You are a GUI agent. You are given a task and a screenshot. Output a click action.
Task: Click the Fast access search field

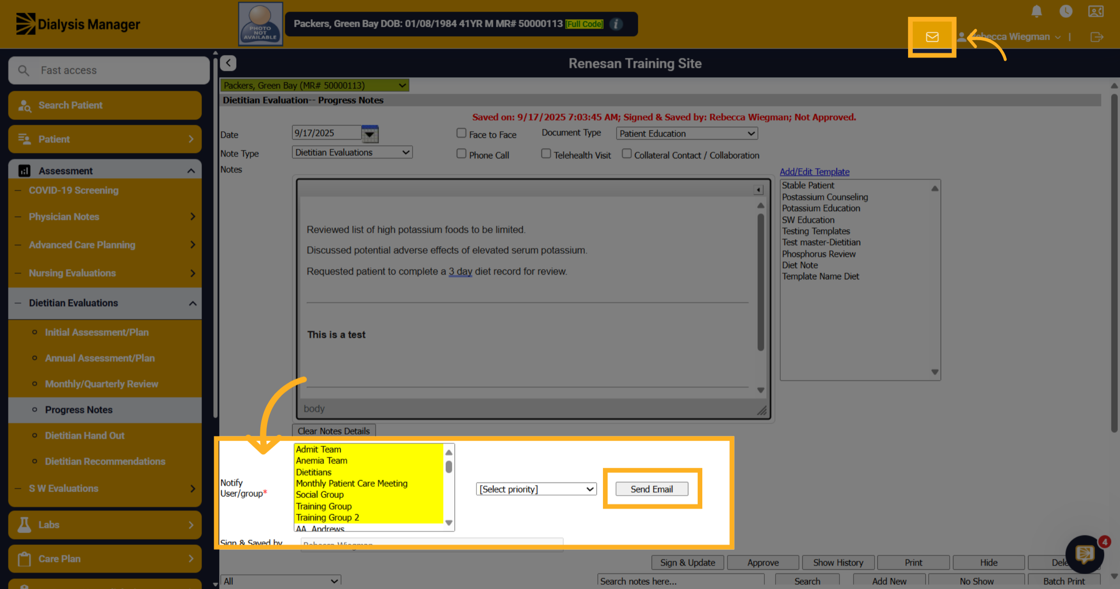[109, 70]
